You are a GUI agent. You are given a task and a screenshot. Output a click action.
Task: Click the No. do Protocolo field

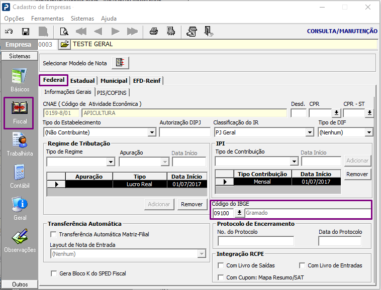[256, 241]
